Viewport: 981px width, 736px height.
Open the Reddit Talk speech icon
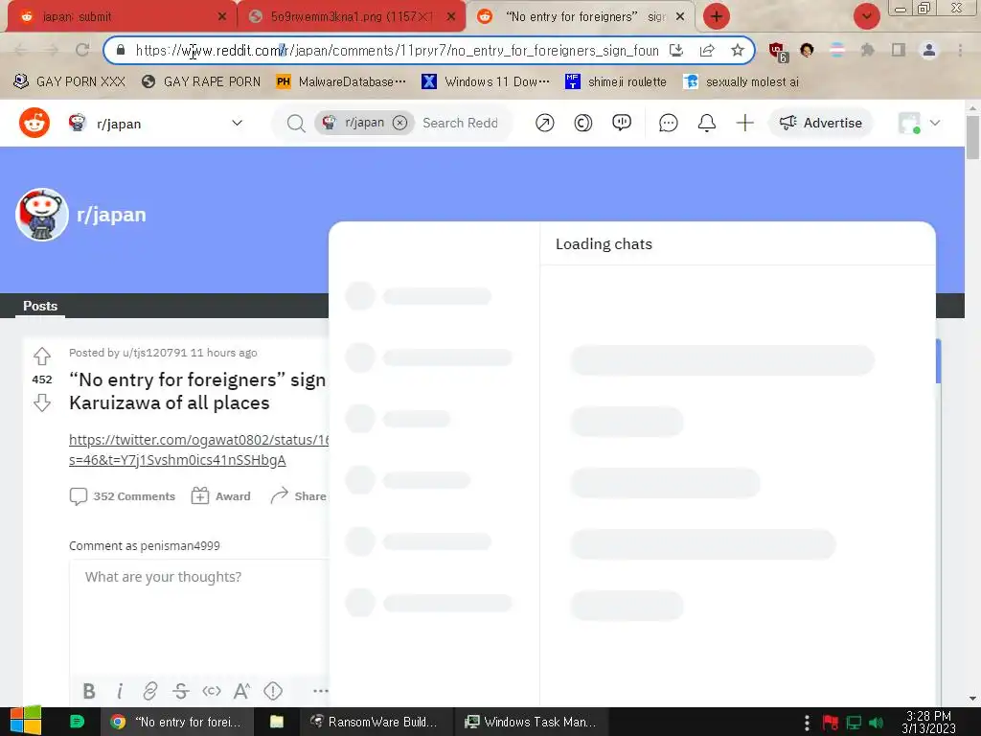click(x=621, y=123)
